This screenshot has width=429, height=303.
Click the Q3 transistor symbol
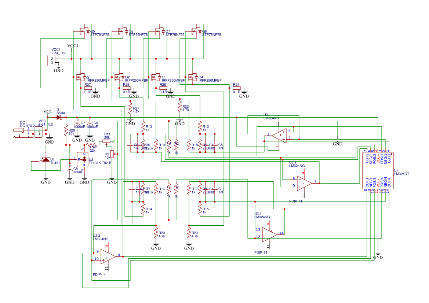155,77
